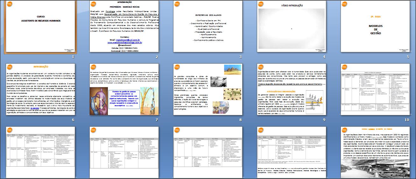Click slide number label 7
The image size is (416, 179).
(157, 120)
